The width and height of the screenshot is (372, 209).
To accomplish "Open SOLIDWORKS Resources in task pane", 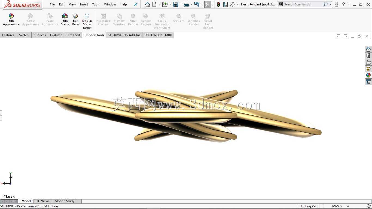I will click(368, 49).
